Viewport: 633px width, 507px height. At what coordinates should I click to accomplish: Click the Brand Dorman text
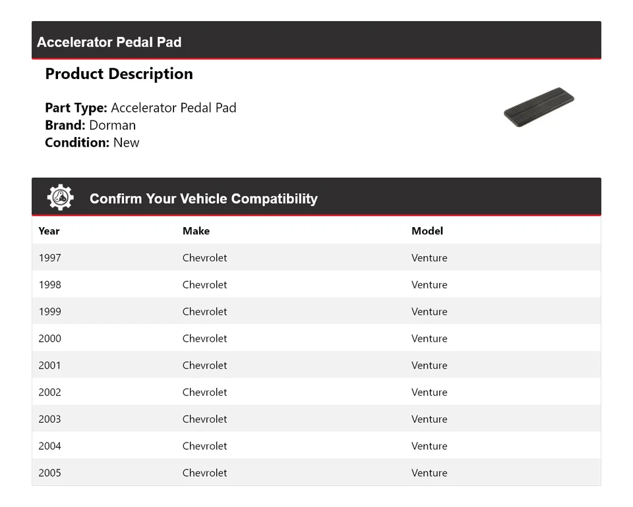[90, 125]
